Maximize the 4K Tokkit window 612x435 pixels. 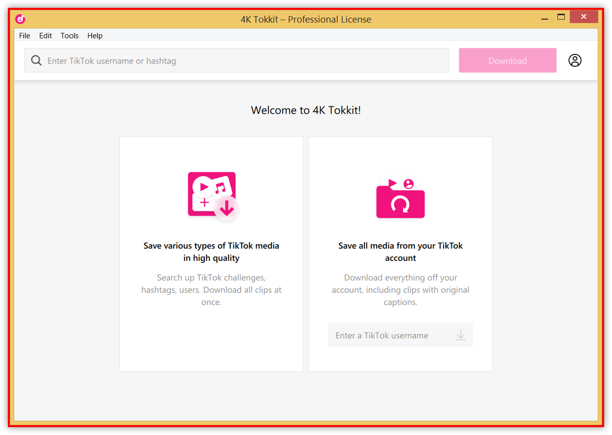(x=561, y=17)
